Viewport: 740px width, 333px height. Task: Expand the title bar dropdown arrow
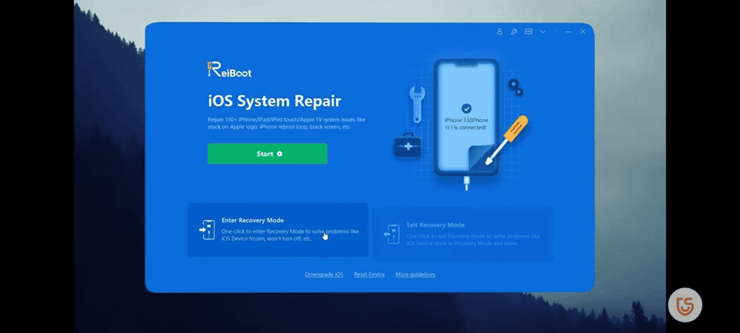[543, 32]
